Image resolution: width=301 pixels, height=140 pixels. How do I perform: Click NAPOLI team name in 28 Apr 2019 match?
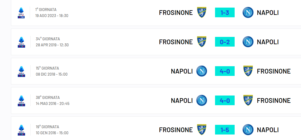268,42
